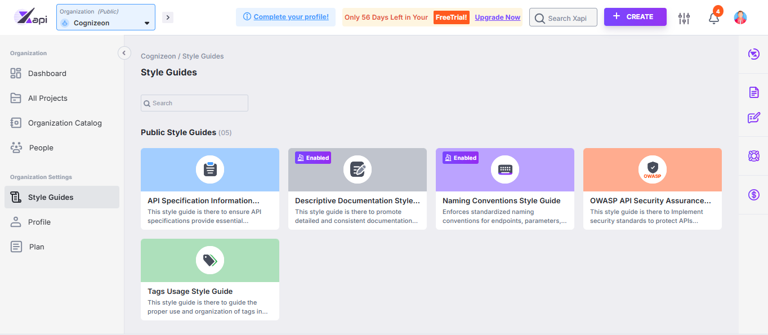The width and height of the screenshot is (768, 335).
Task: Toggle Enabled badge on Naming Conventions guide
Action: tap(461, 158)
